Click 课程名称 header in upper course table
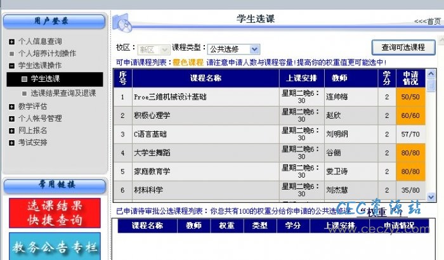This screenshot has height=260, width=444. [206, 78]
